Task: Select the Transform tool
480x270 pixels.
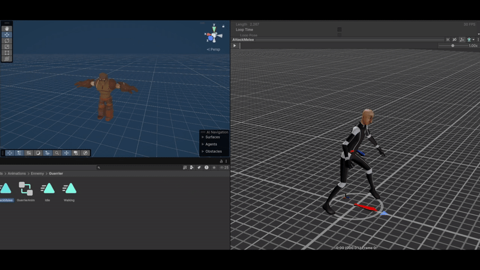Action: [x=7, y=58]
